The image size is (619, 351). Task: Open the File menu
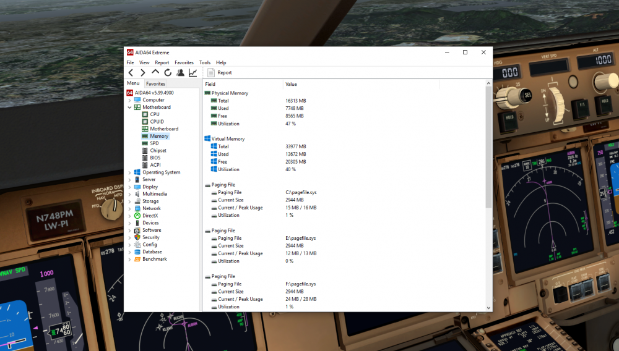[x=130, y=62]
